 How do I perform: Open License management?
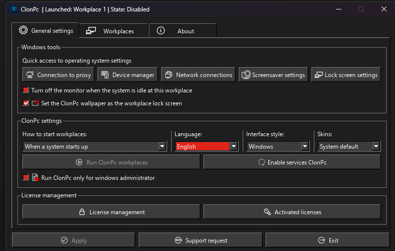tap(111, 212)
